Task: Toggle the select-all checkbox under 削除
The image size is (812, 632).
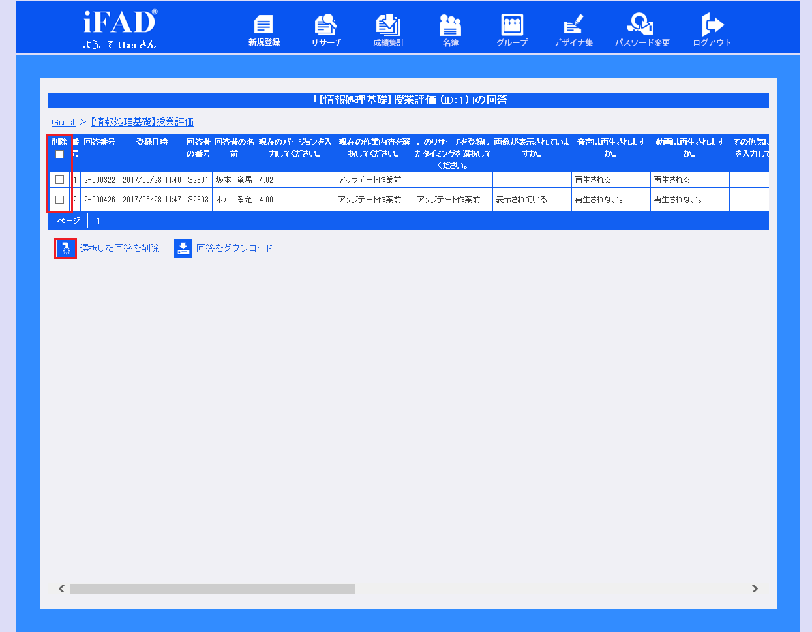Action: (60, 155)
